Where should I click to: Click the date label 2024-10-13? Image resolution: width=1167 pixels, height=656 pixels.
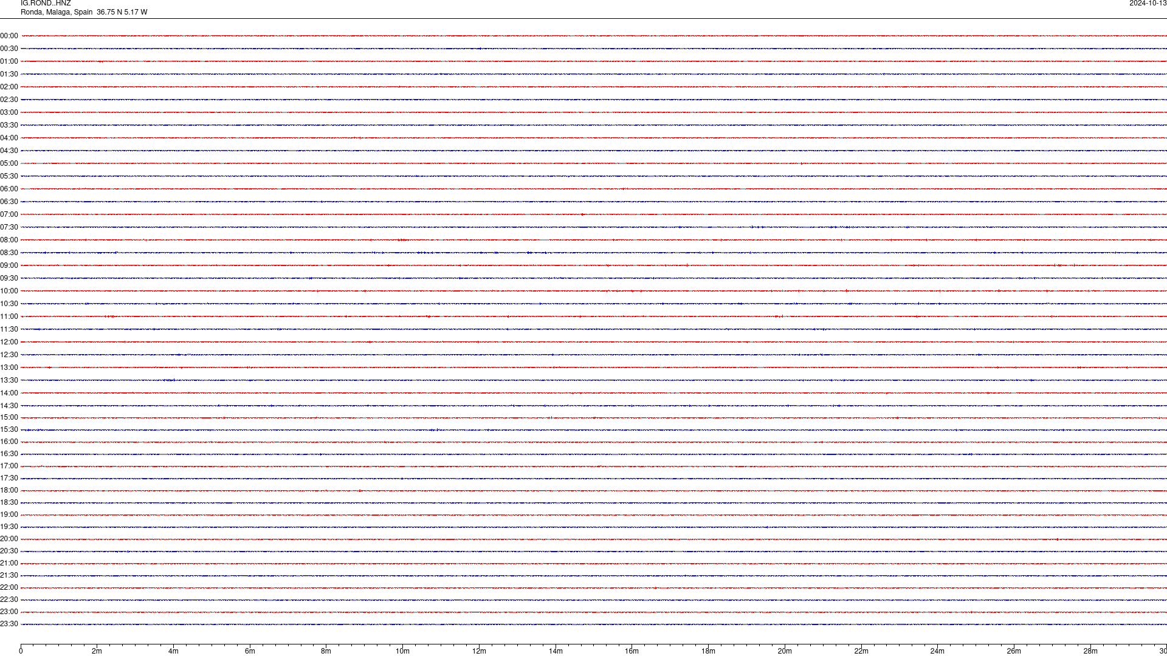(x=1148, y=4)
